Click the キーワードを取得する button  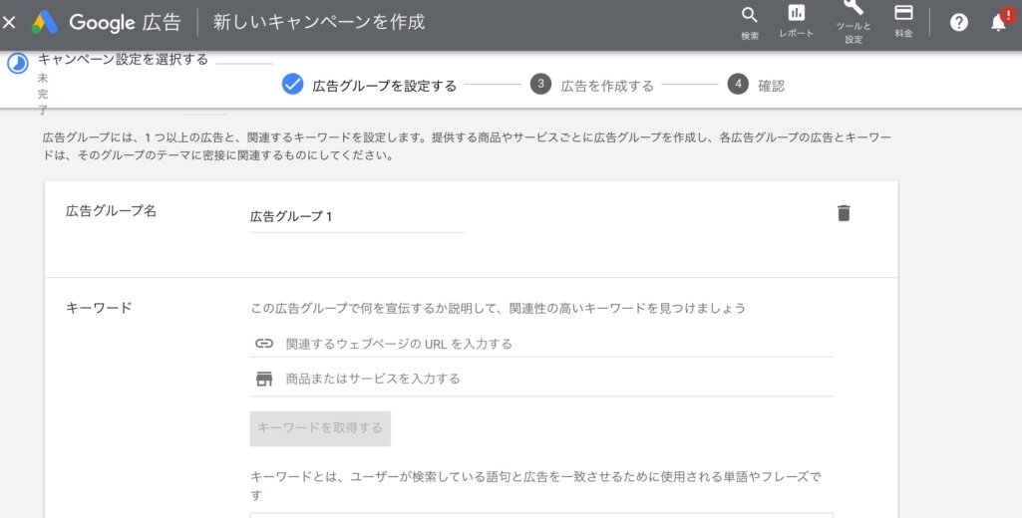pos(320,428)
